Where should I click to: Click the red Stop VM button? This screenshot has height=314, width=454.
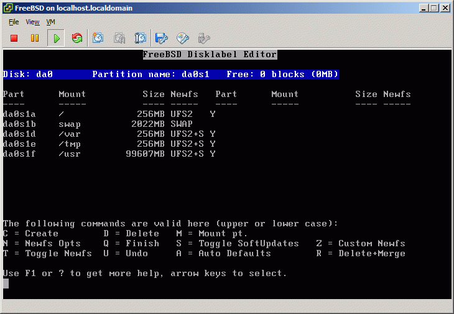click(x=14, y=38)
